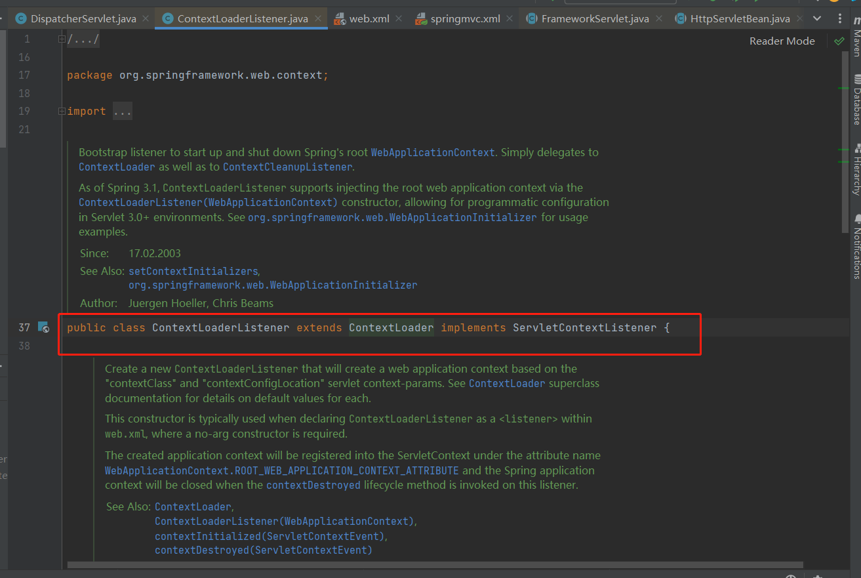Viewport: 861px width, 578px height.
Task: Click line number 17 in the gutter
Action: pyautogui.click(x=24, y=75)
